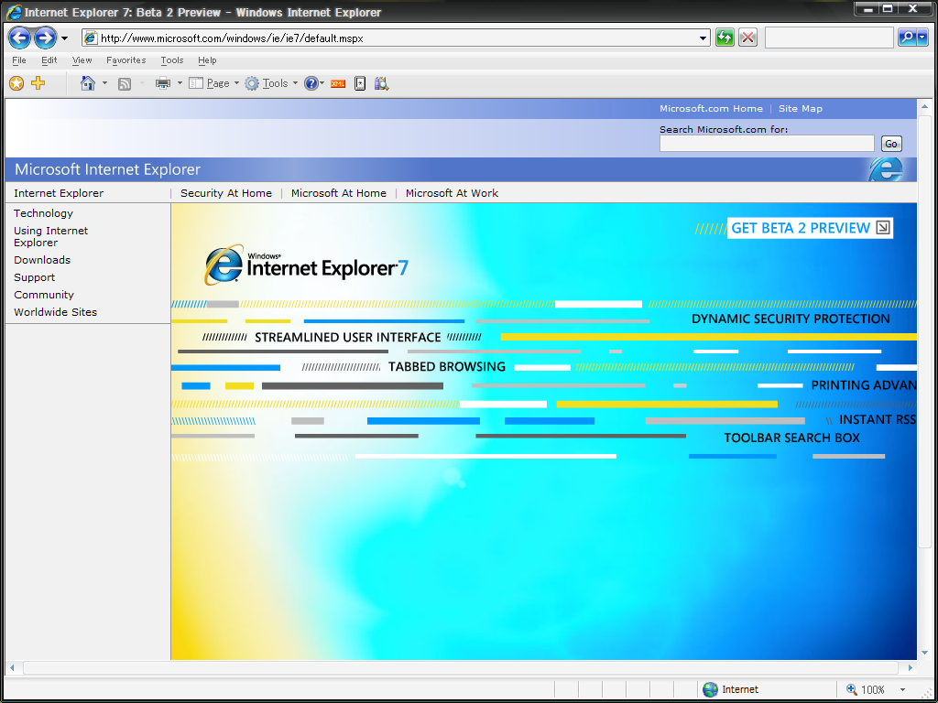The width and height of the screenshot is (938, 703).
Task: Open the Tools menu in menu bar
Action: 171,60
